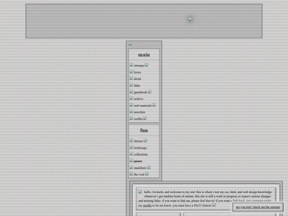Click the icon before links

[131, 85]
